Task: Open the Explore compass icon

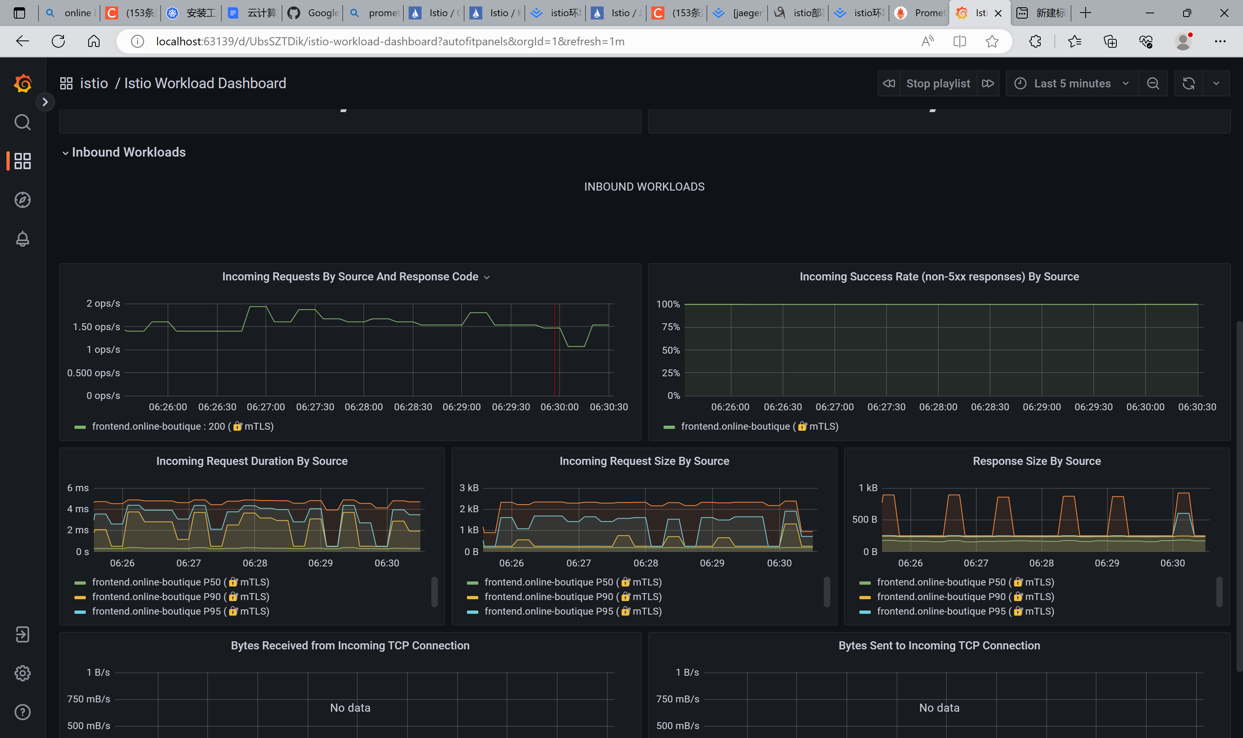Action: tap(22, 200)
